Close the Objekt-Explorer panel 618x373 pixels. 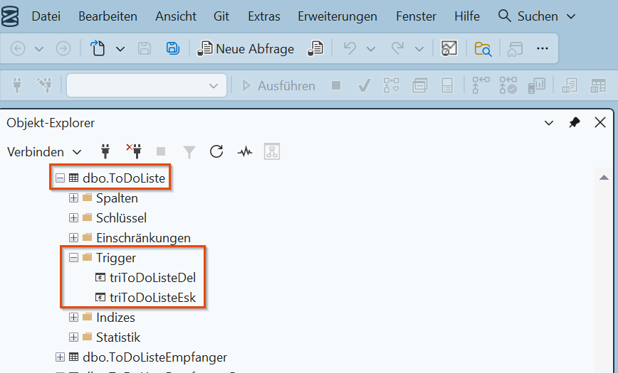pos(600,123)
